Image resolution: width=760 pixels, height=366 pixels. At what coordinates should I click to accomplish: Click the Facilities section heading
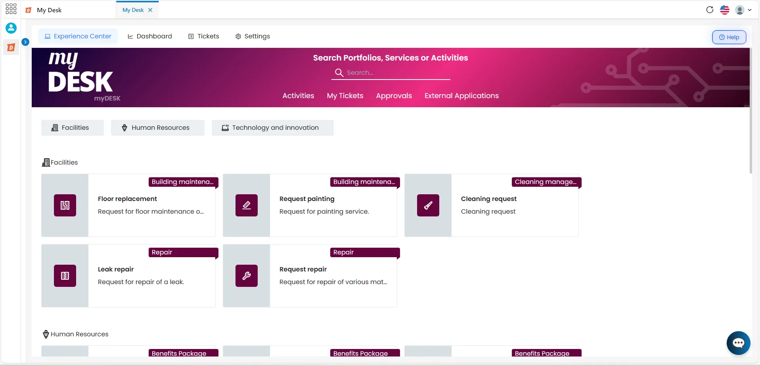pos(60,162)
